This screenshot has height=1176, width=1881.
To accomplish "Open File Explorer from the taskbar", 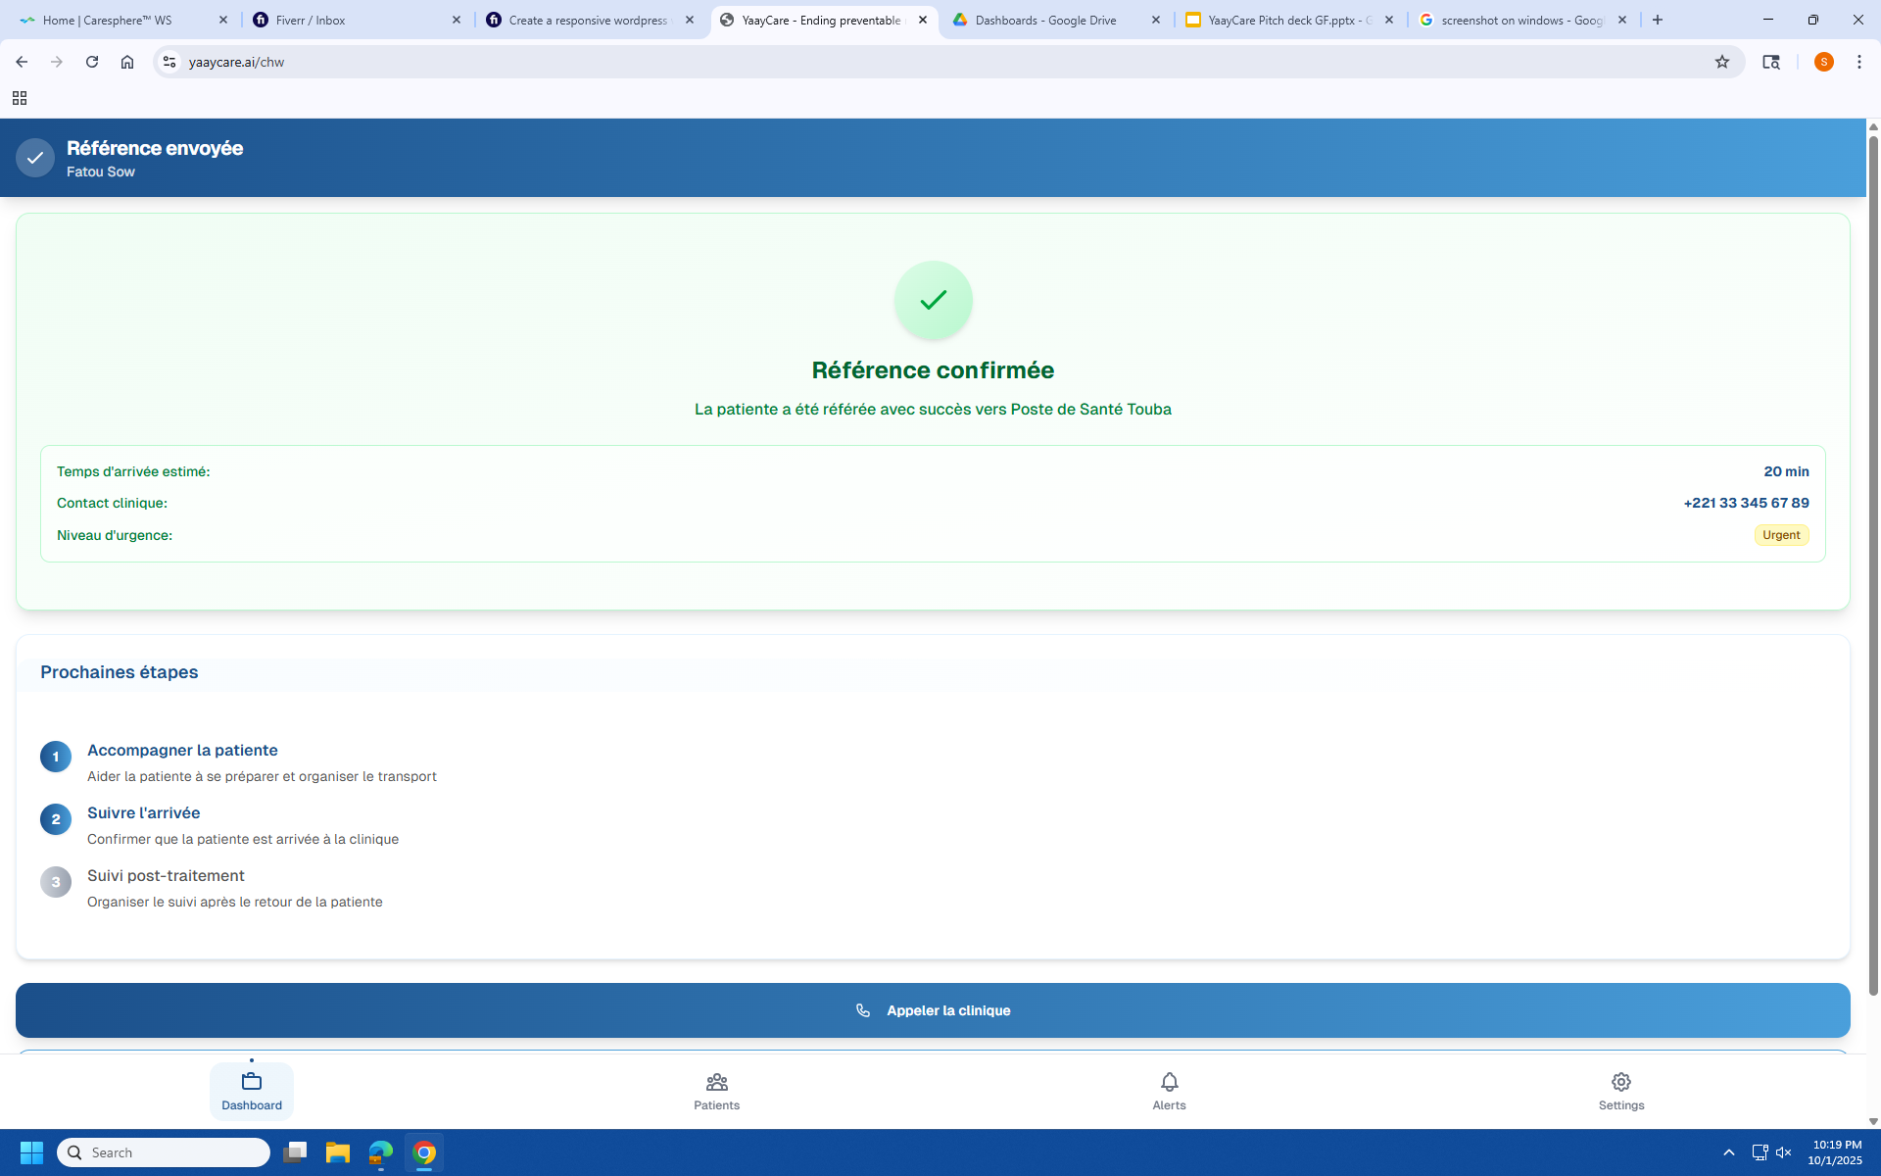I will coord(338,1152).
